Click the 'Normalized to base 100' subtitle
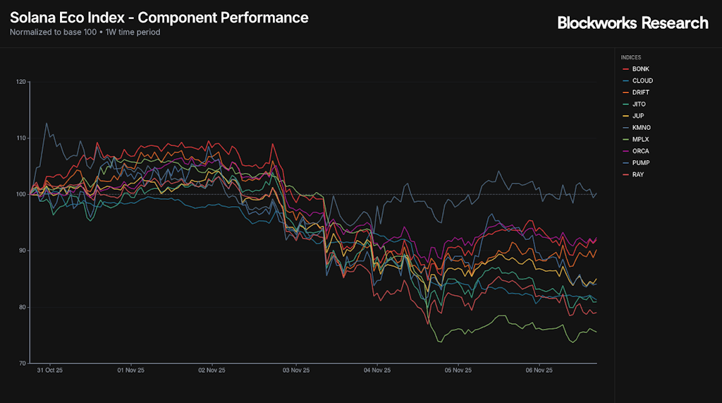The height and width of the screenshot is (403, 722). coord(85,32)
